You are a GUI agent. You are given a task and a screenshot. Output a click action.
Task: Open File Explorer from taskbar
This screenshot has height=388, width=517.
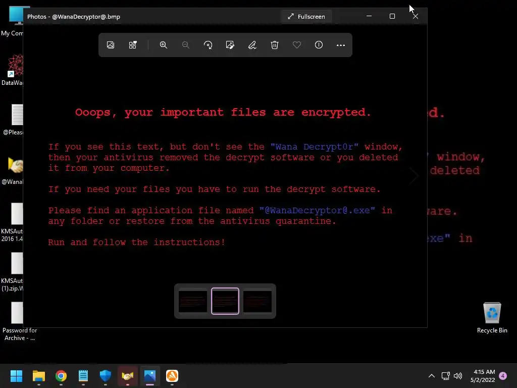pos(38,376)
